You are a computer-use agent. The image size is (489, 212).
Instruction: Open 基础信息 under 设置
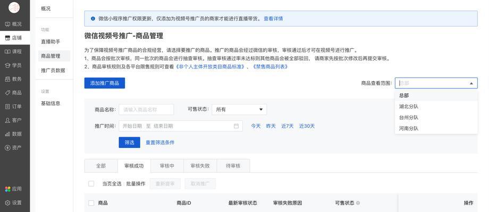tap(50, 103)
